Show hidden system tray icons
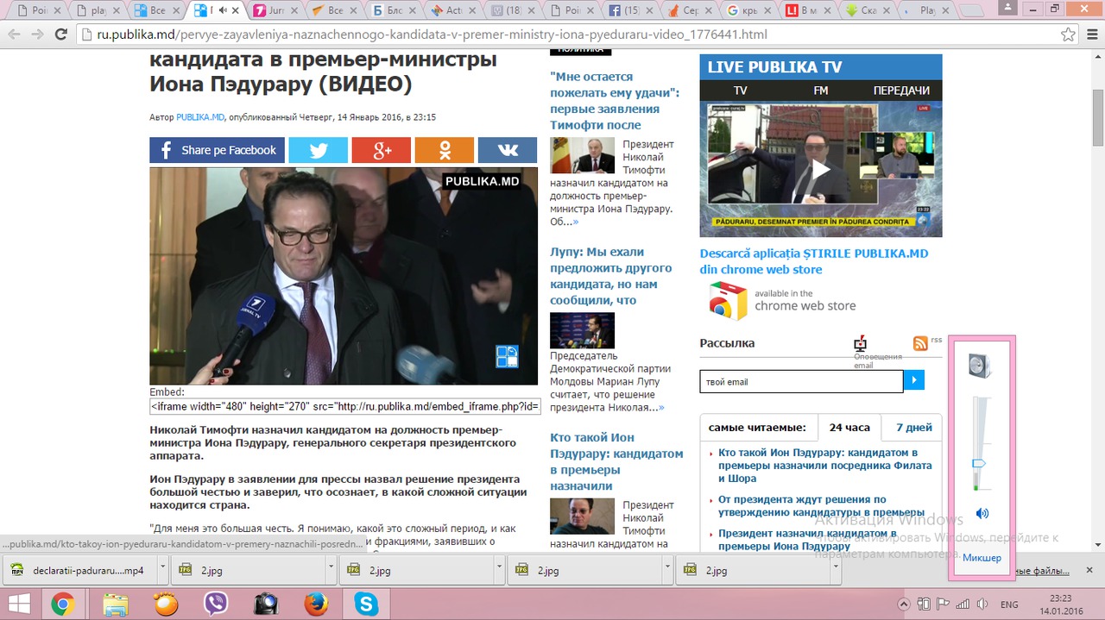Image resolution: width=1105 pixels, height=620 pixels. [x=904, y=604]
